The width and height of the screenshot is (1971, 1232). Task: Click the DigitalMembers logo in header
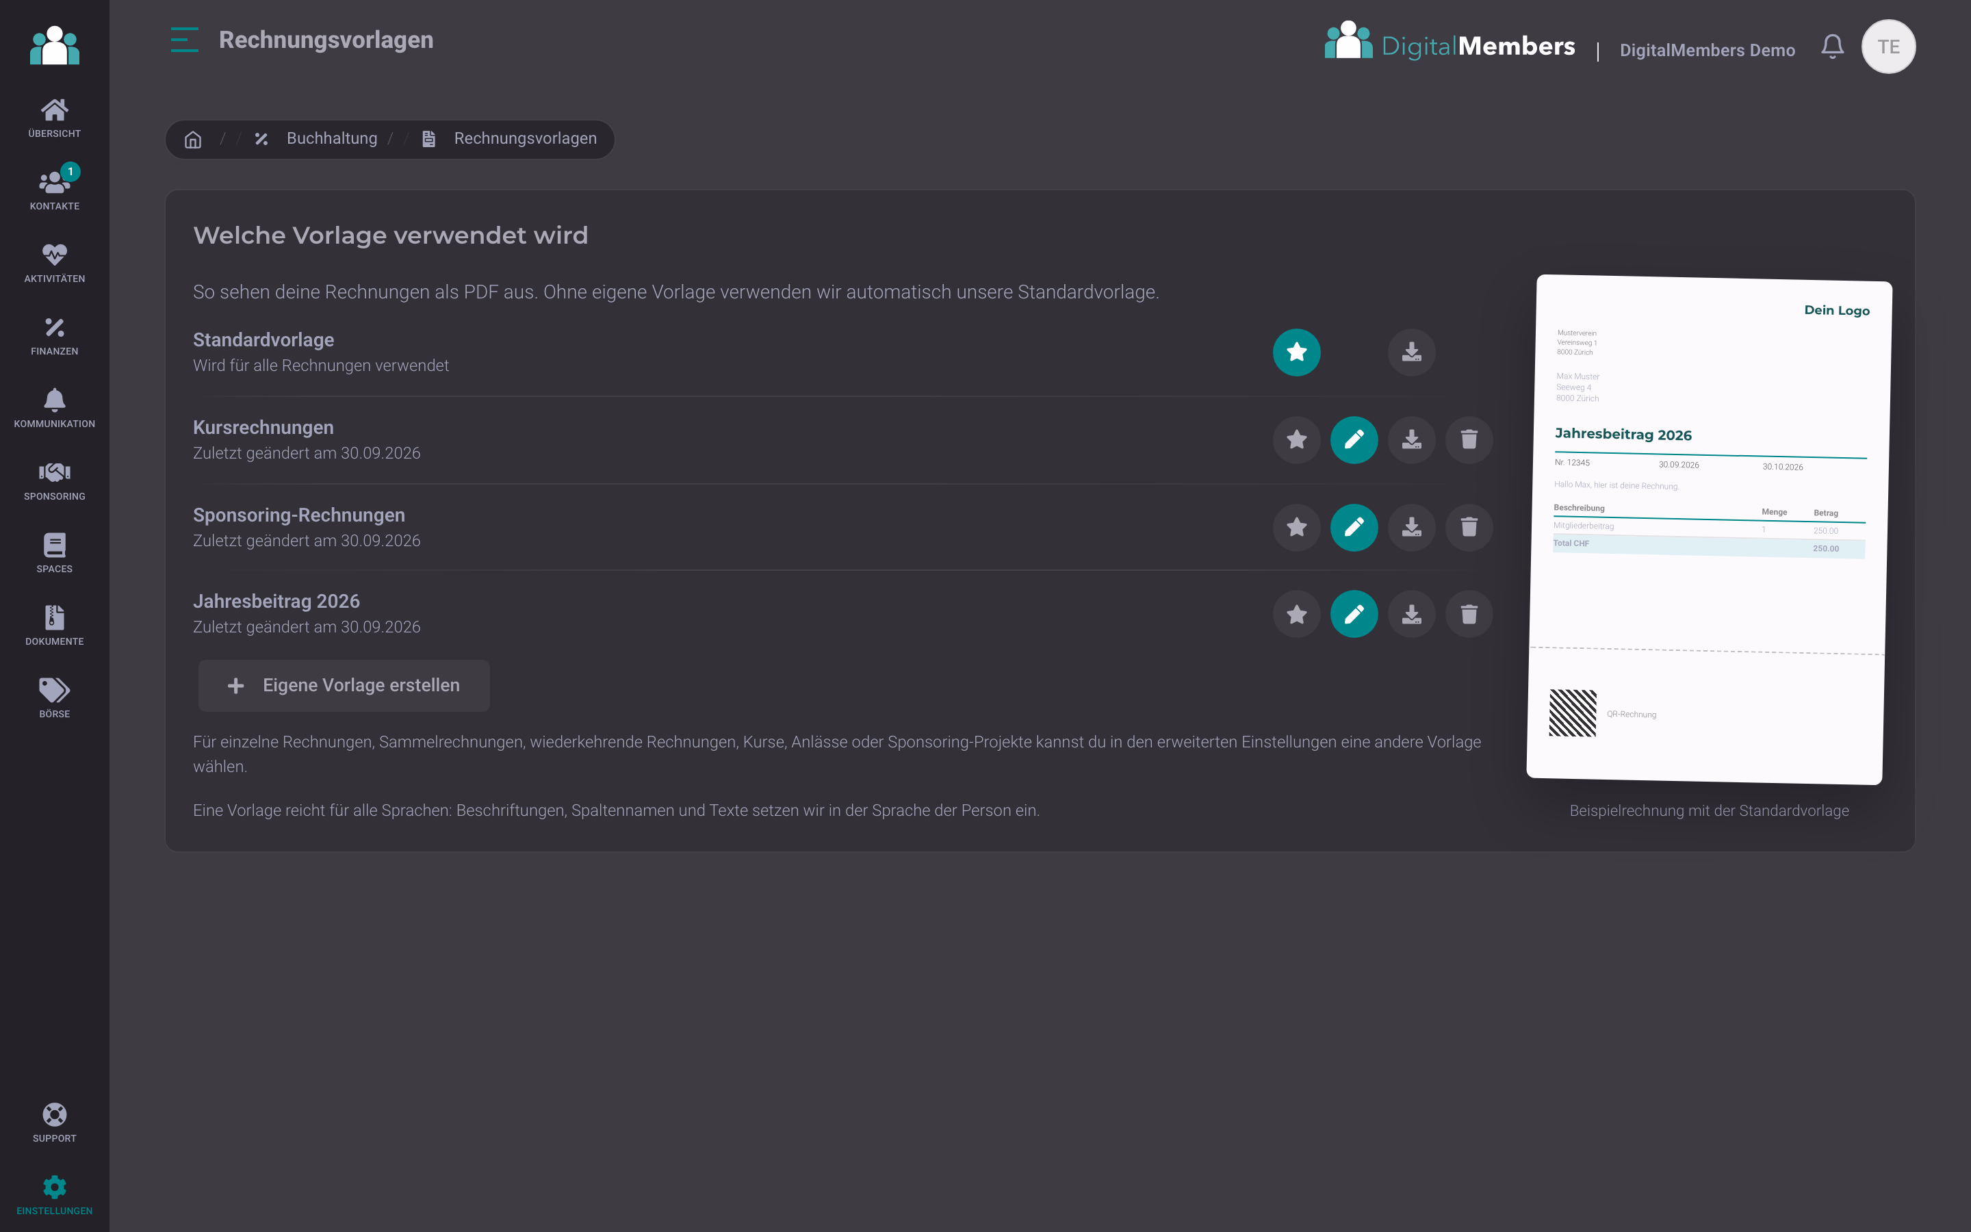tap(1450, 42)
